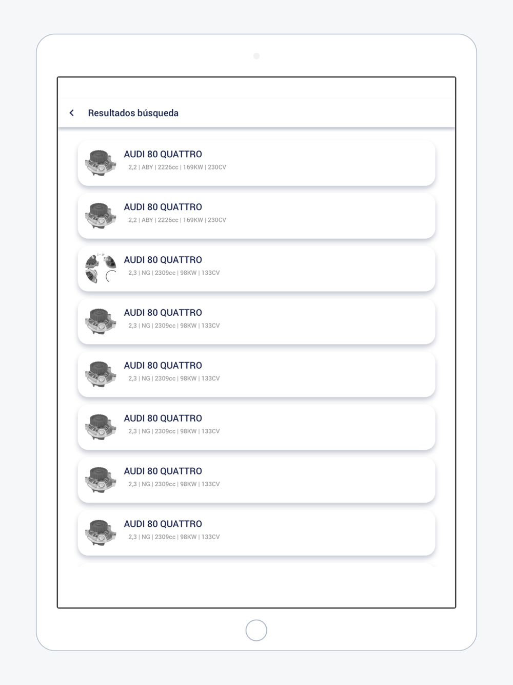Tap water pump image of seventh result

click(101, 480)
